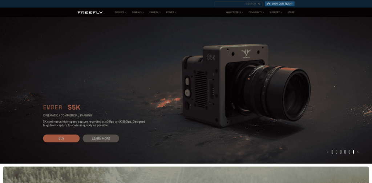372x183 pixels.
Task: Select the second carousel slide indicator
Action: tap(336, 152)
